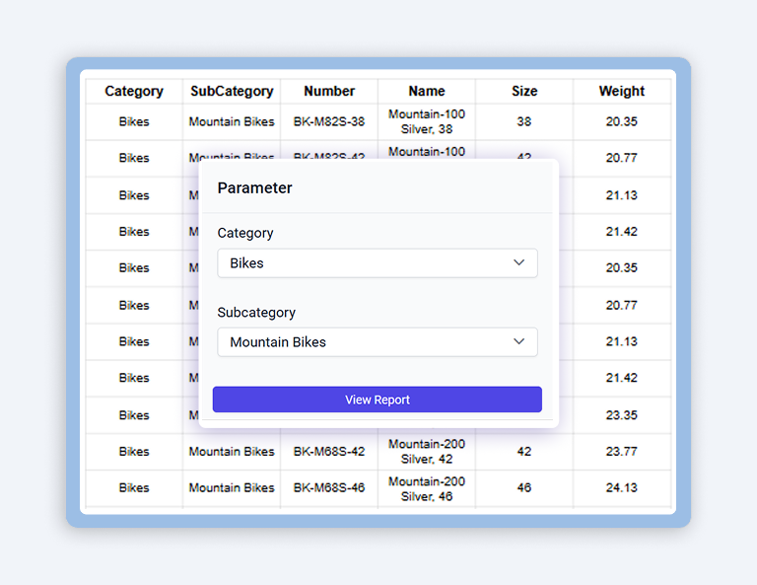
Task: Select the BK-M68S-46 number cell
Action: coord(329,488)
